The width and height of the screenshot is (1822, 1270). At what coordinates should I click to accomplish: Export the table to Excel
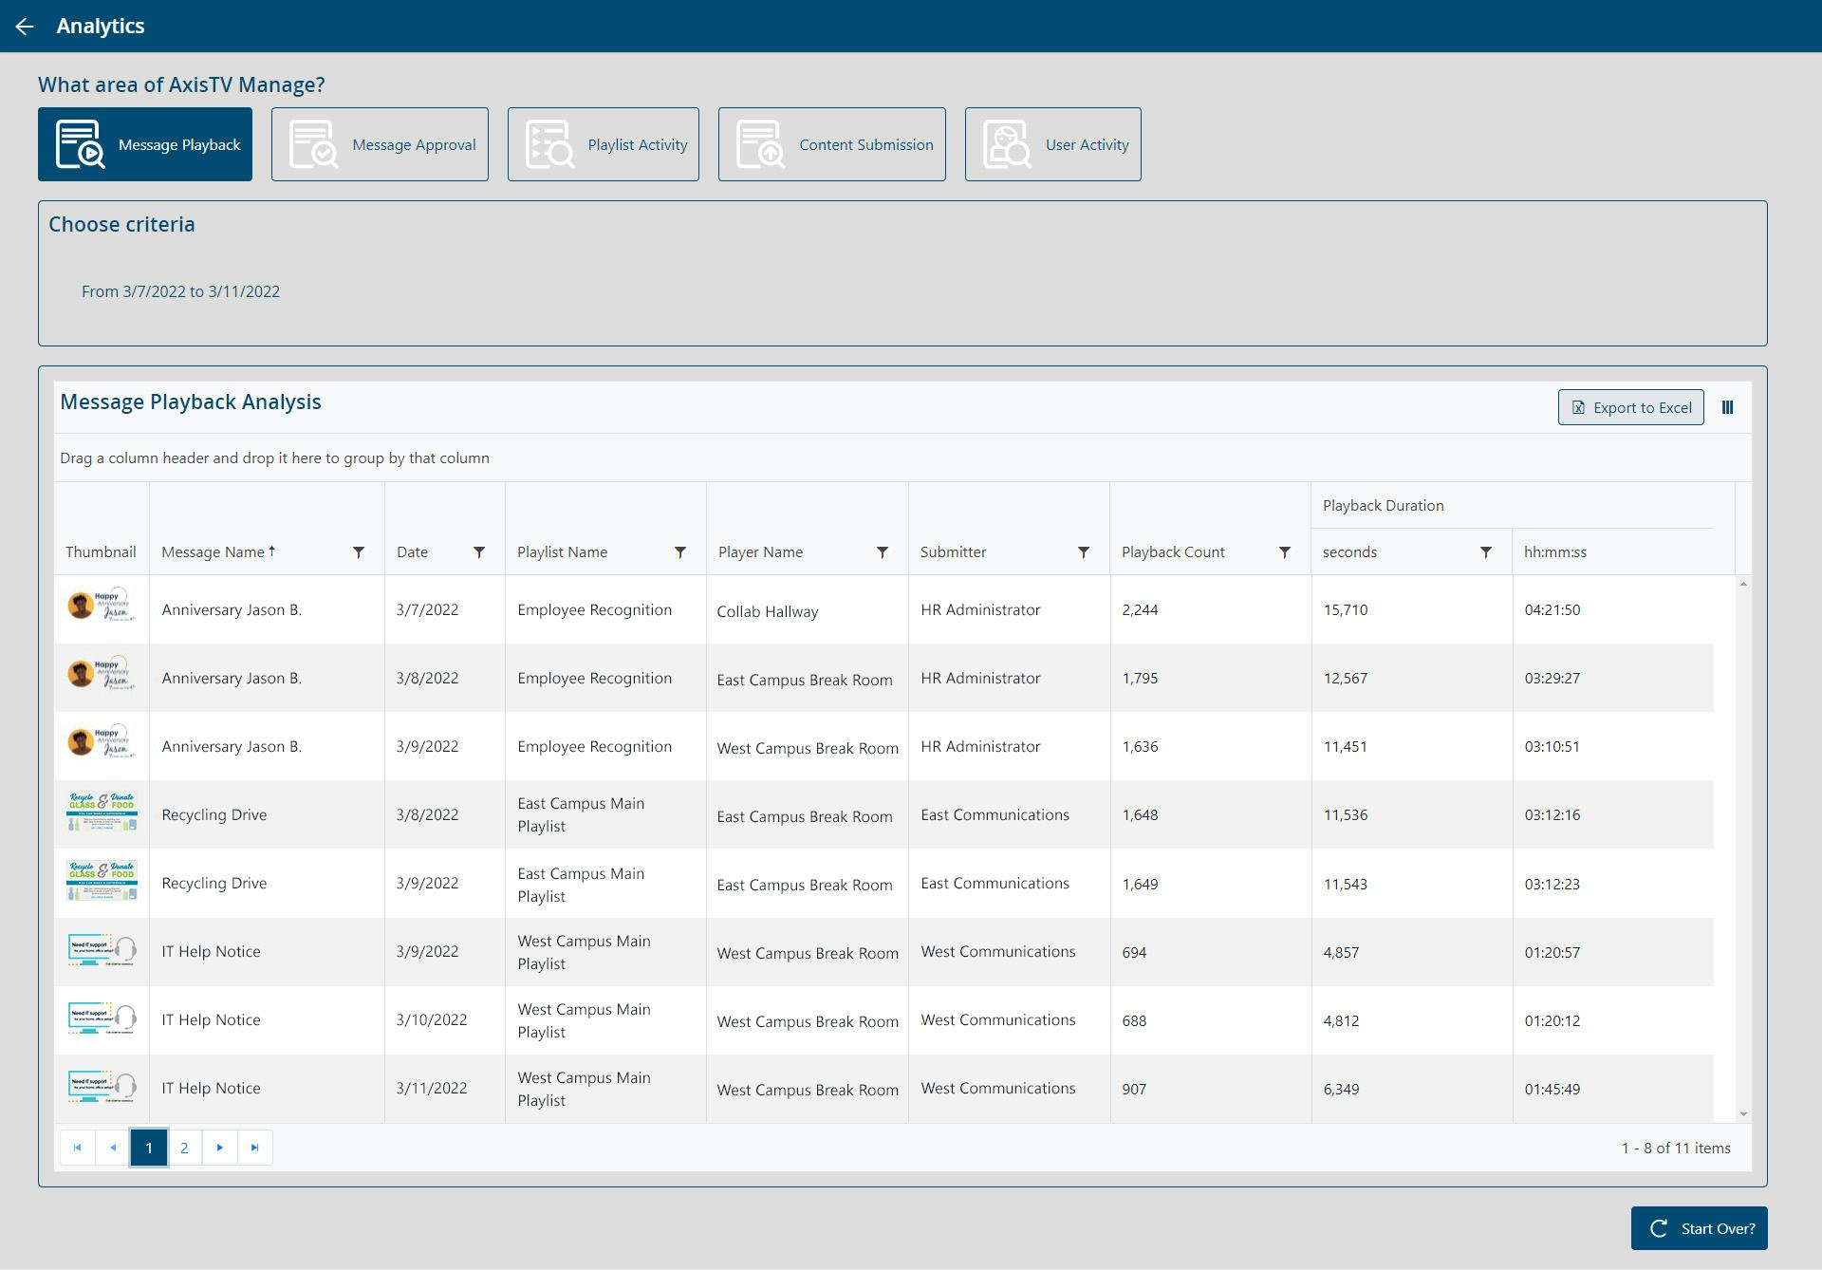point(1630,408)
